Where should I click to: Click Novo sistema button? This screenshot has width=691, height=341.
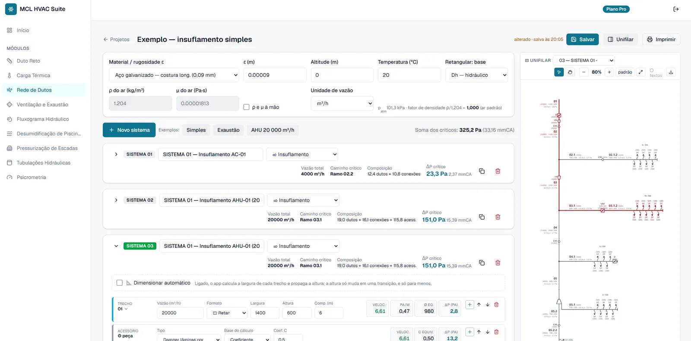tap(129, 130)
